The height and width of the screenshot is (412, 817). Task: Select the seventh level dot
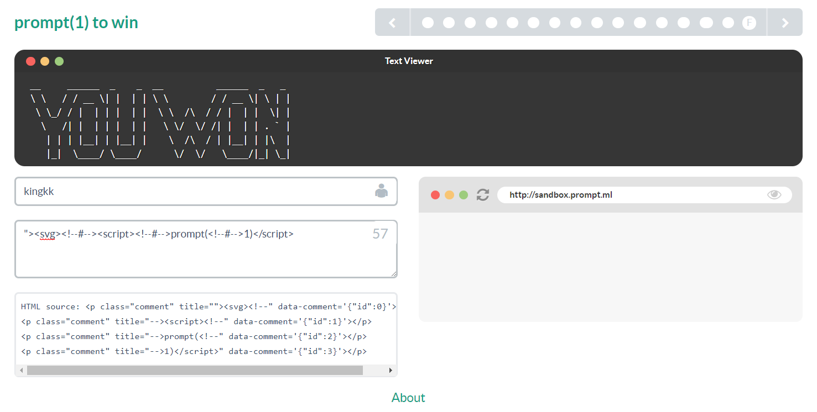555,23
